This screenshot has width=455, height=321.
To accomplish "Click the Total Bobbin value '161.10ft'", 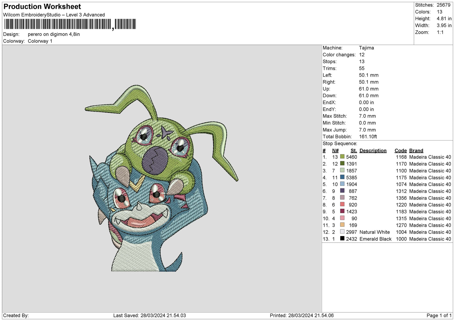I will point(368,137).
